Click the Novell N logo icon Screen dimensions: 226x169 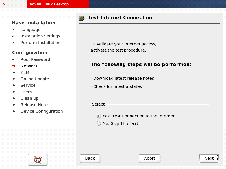[4, 4]
